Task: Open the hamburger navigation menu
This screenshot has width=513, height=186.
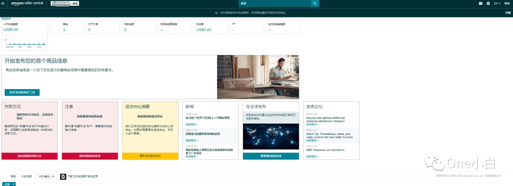Action: coord(3,3)
